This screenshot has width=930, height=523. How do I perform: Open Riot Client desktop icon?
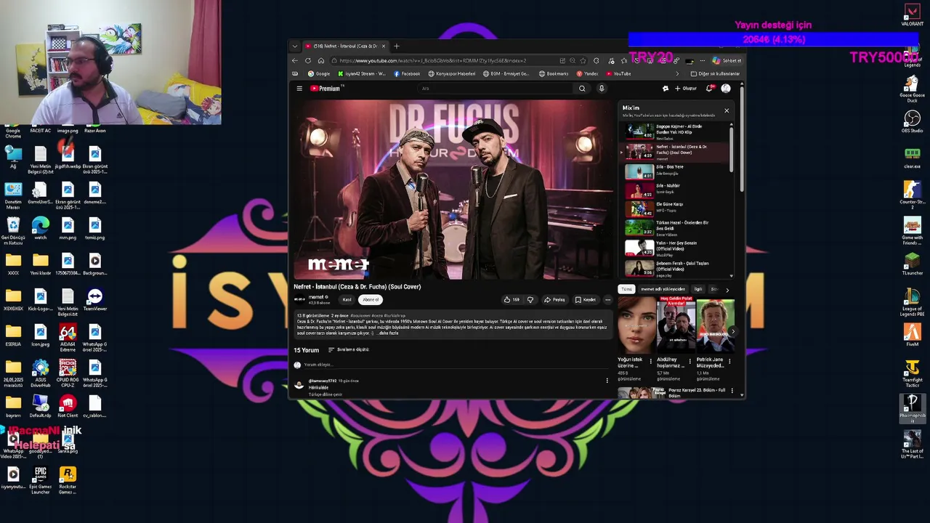68,406
